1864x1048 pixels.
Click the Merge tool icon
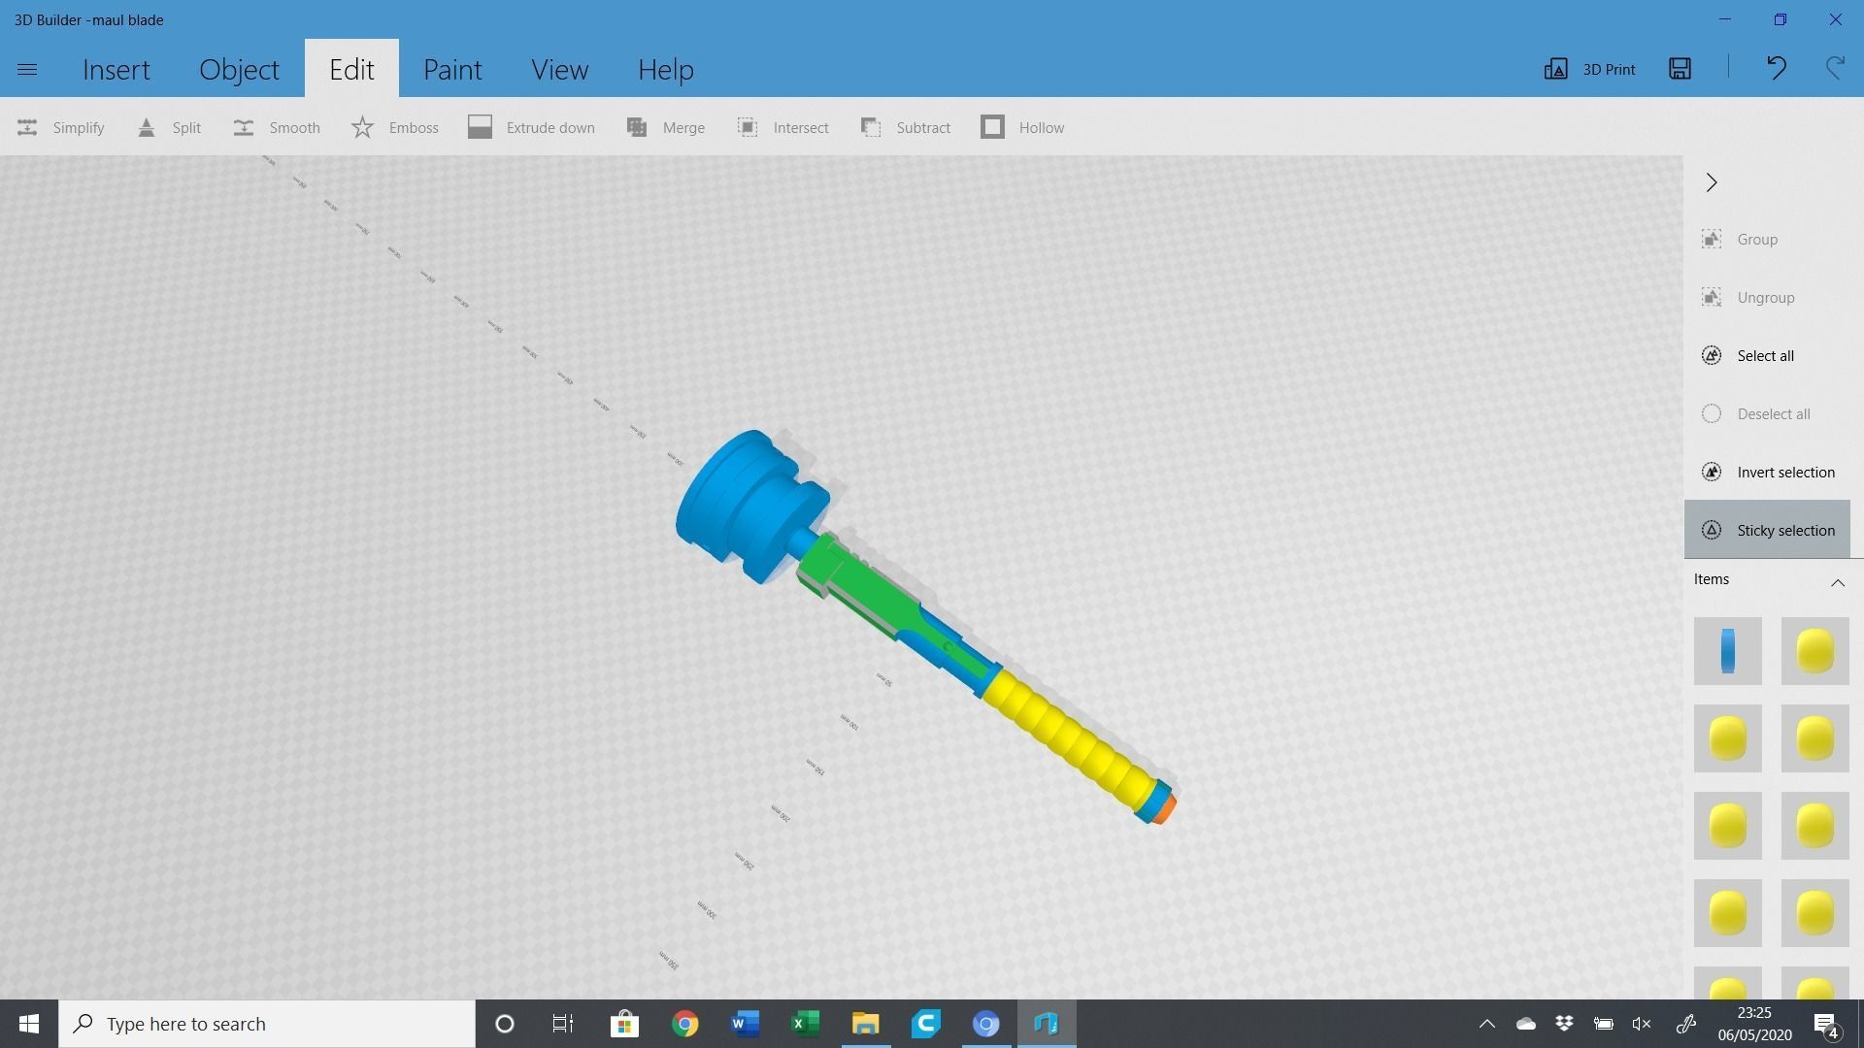coord(637,127)
